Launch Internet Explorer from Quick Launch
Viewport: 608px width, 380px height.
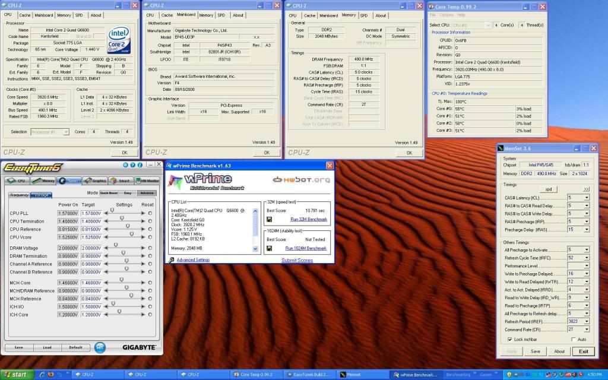coord(42,375)
